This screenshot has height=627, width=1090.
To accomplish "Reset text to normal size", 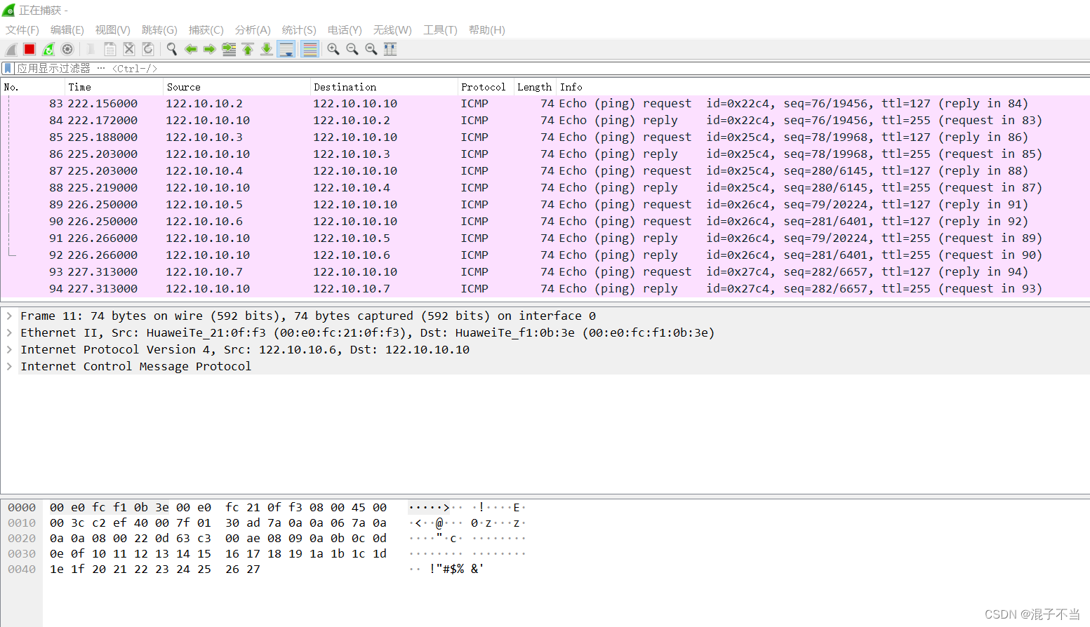I will pyautogui.click(x=371, y=49).
